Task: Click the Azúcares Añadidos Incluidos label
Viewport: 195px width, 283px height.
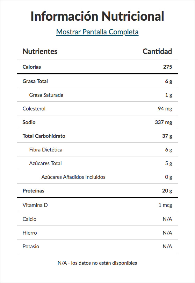Action: (x=73, y=177)
